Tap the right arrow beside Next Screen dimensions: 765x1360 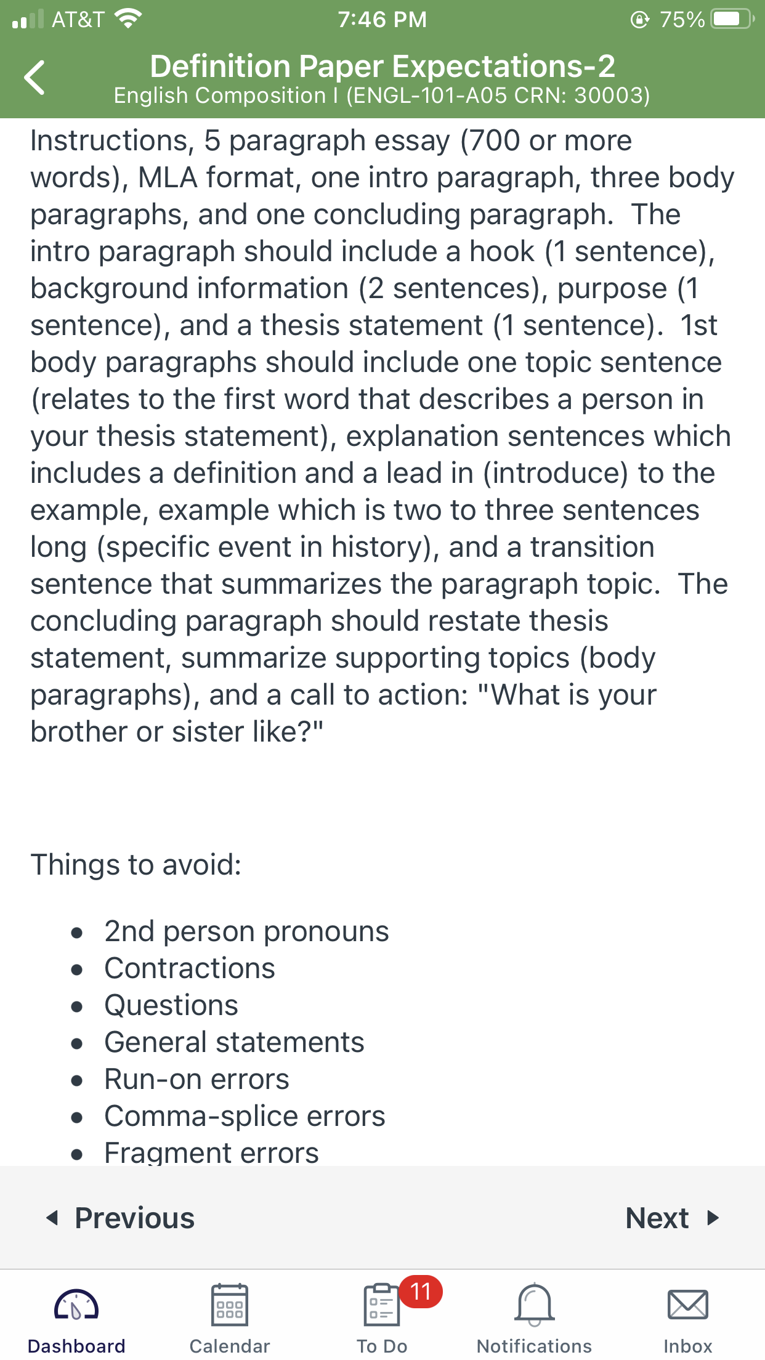pos(713,1218)
